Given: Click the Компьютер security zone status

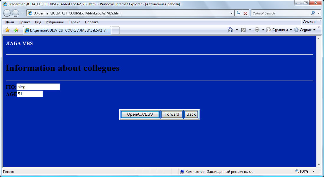Looking at the screenshot, I should (216, 172).
